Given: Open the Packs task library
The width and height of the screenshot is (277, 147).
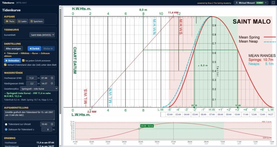Looking at the screenshot, I should 10,21.
